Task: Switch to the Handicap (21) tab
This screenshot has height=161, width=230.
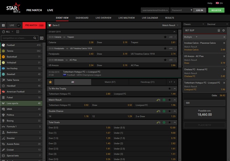Action: [148, 82]
